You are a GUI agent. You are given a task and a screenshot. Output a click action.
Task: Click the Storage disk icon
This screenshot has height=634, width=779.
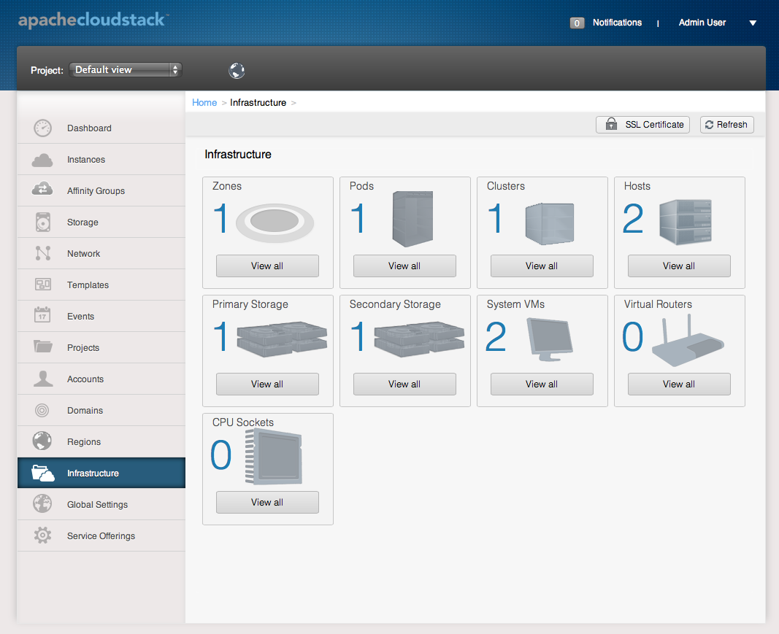click(x=43, y=222)
